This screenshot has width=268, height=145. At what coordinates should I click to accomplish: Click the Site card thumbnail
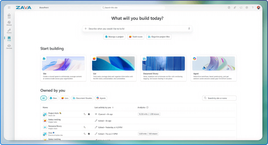63,64
